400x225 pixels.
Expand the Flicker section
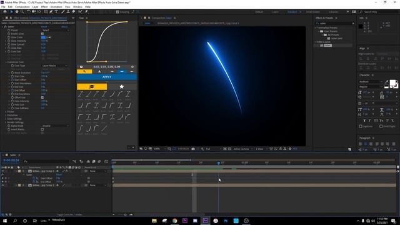click(6, 112)
